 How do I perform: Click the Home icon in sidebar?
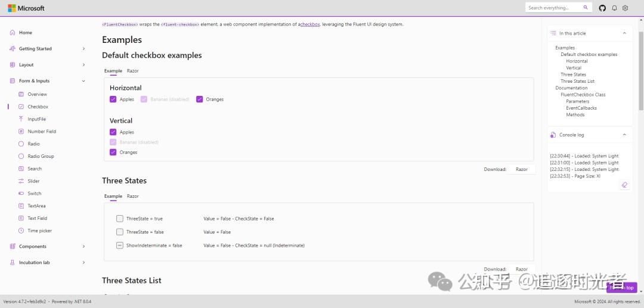coord(13,33)
